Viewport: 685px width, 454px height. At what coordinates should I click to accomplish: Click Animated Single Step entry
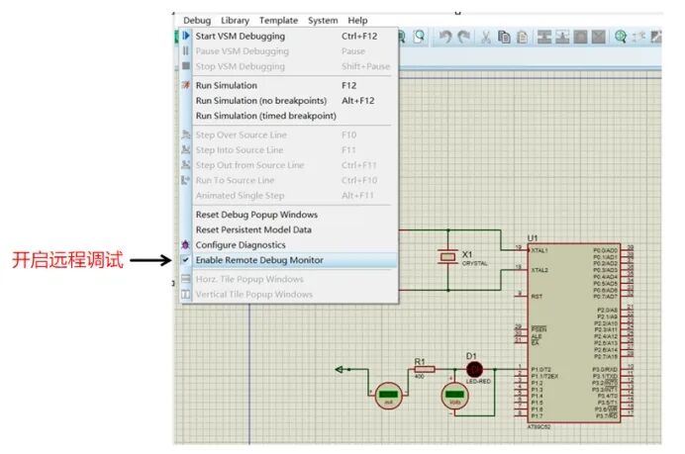pos(288,196)
